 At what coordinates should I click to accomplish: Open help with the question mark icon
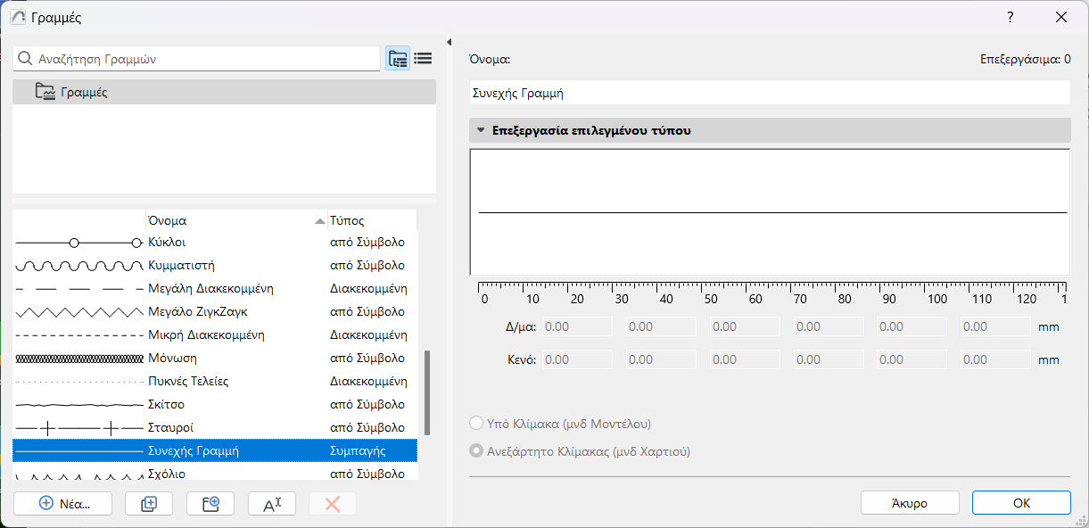(1011, 18)
